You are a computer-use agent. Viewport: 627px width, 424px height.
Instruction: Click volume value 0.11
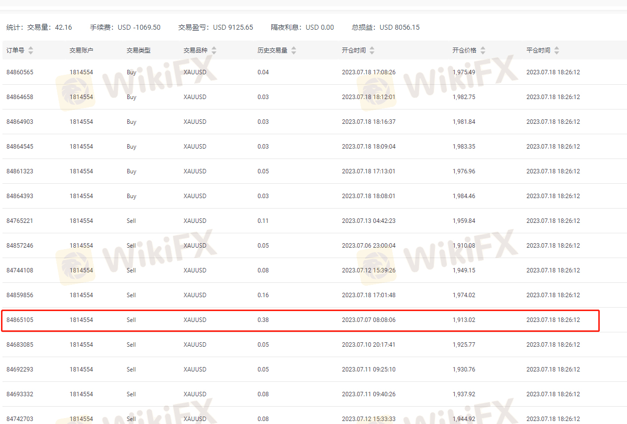(263, 221)
